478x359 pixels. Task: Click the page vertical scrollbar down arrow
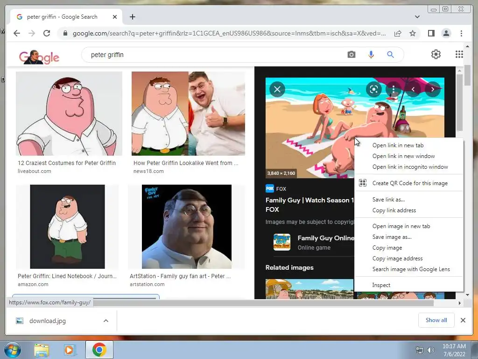467,295
